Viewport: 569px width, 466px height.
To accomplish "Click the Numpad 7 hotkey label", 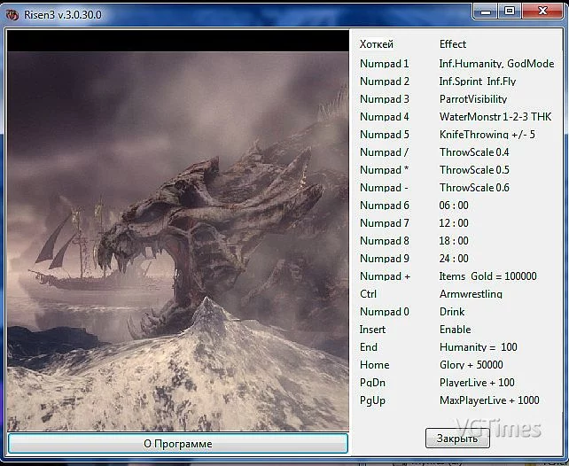I will [x=385, y=223].
